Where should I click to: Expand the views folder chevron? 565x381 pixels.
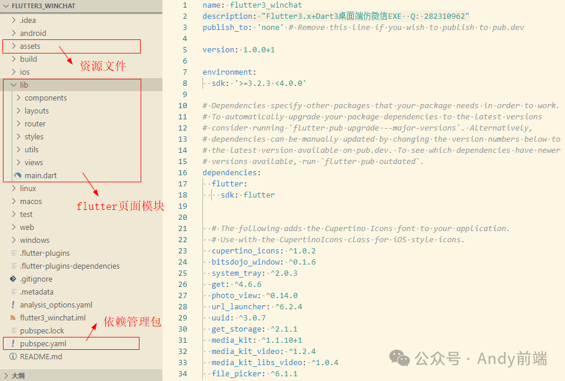(18, 163)
